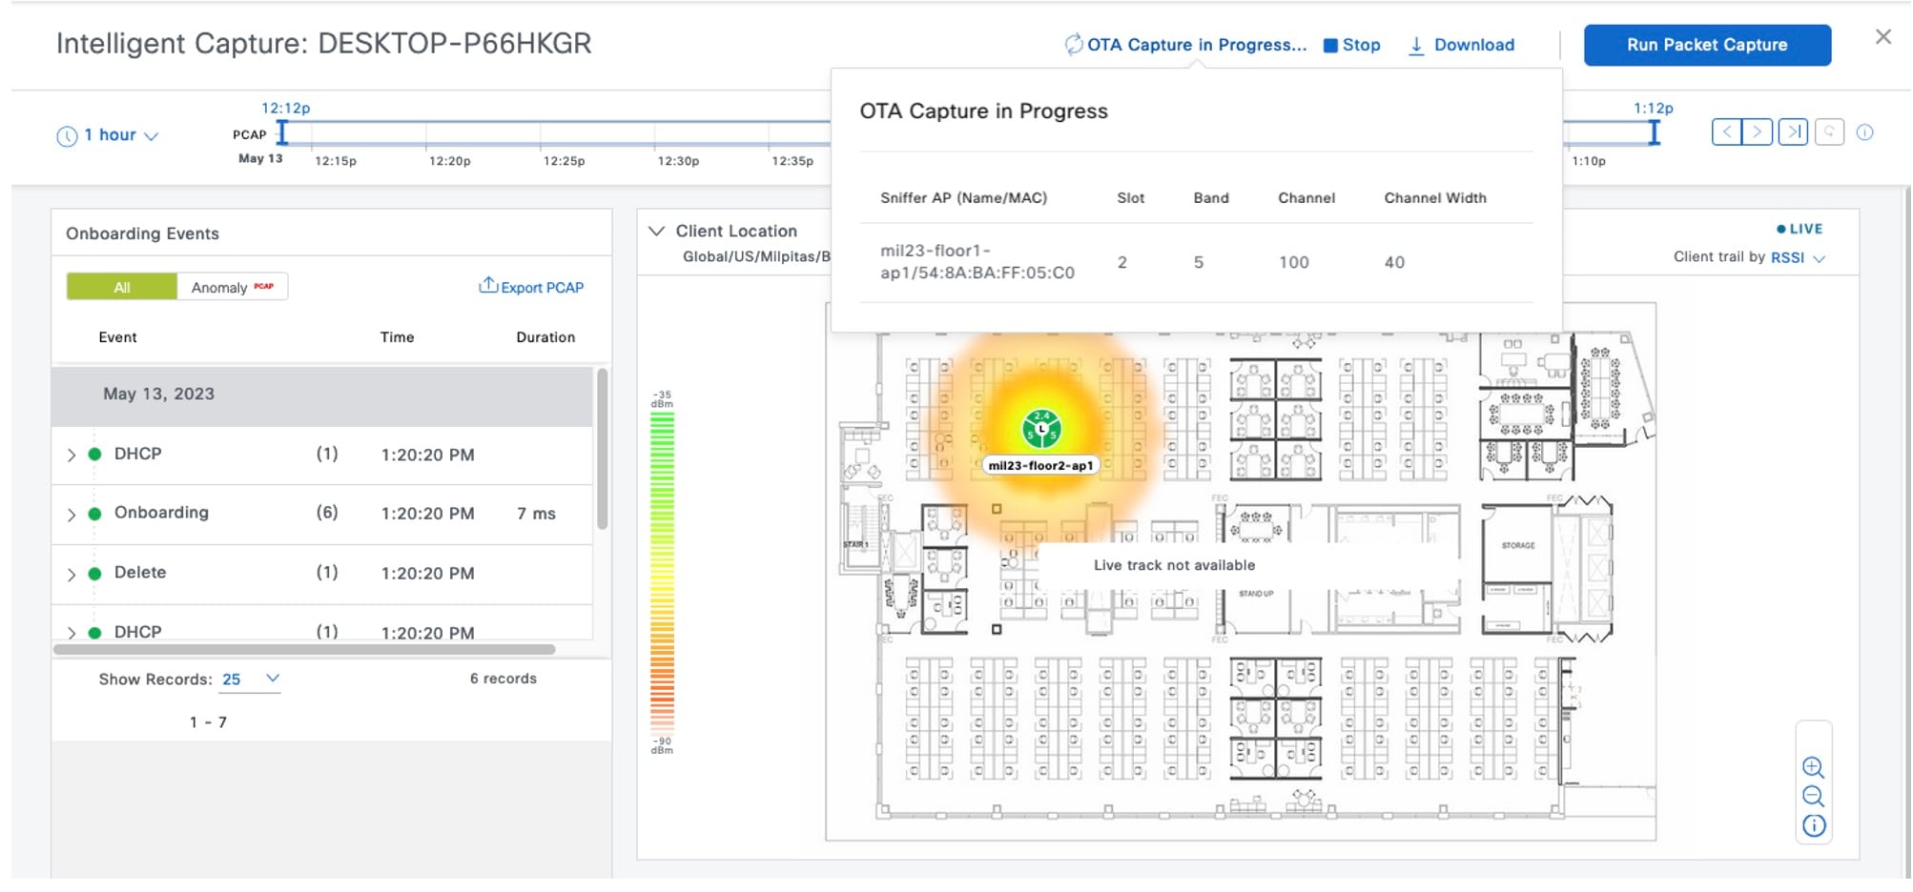Click the Duration column header

(545, 337)
